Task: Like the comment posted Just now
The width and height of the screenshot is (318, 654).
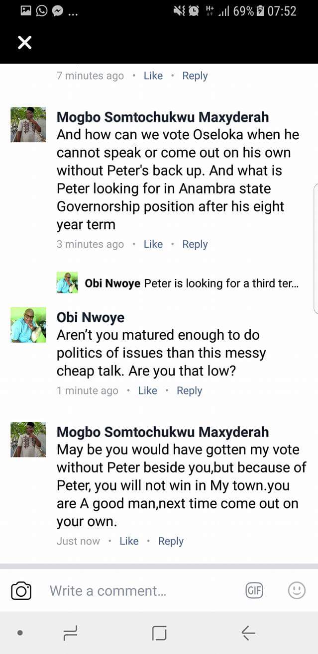Action: point(129,541)
